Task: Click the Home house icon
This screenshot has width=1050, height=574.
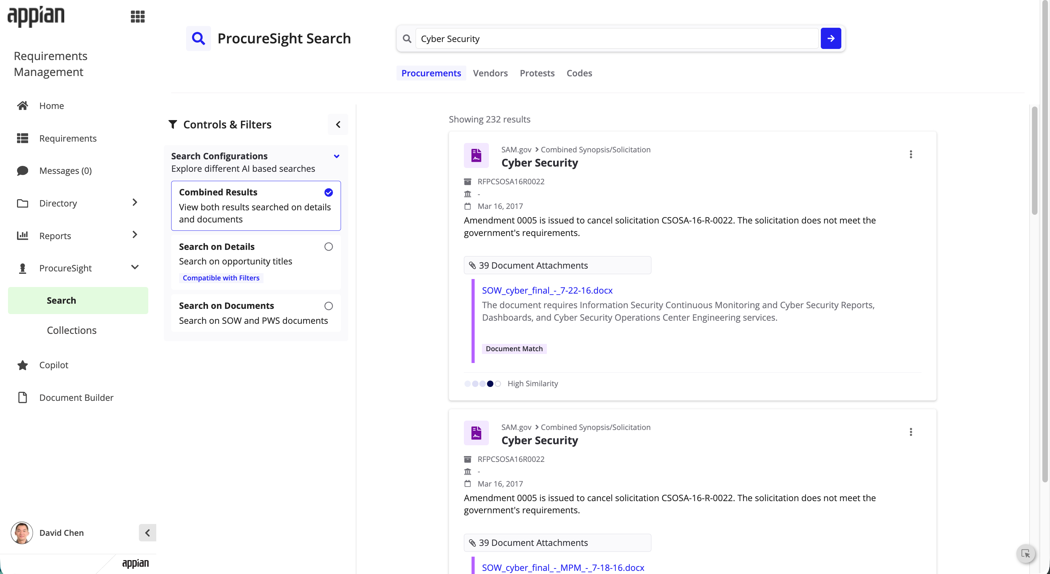Action: [x=23, y=105]
